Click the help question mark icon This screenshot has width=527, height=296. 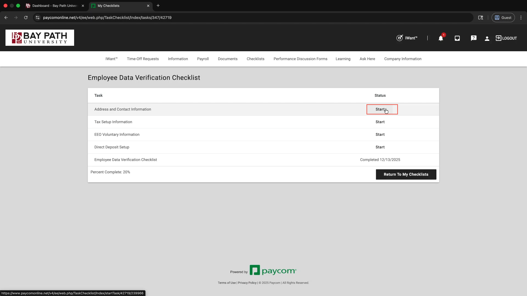[473, 38]
